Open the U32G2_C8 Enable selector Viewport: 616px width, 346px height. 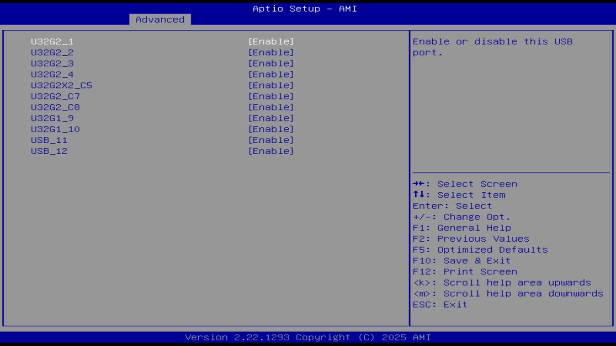(x=271, y=107)
